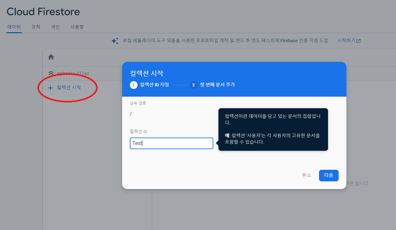This screenshot has width=396, height=230.
Task: Open the 사용량 tab
Action: click(77, 27)
